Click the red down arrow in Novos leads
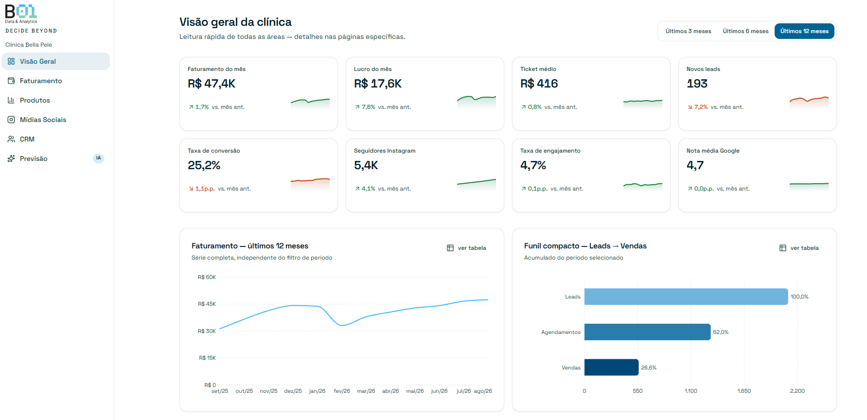Screen dimensions: 867x420 click(690, 107)
